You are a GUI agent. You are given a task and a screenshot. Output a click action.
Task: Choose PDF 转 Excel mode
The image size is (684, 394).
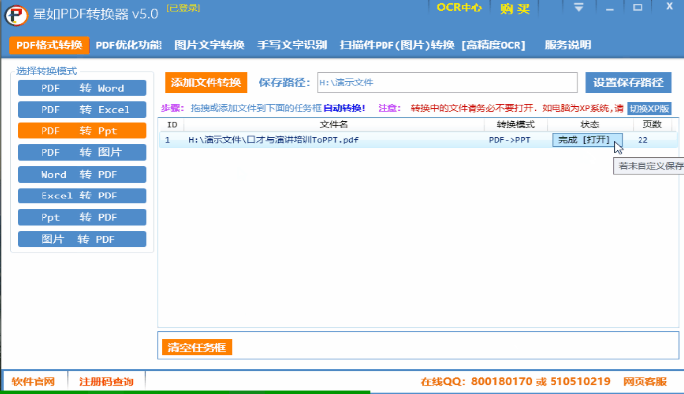click(x=82, y=110)
